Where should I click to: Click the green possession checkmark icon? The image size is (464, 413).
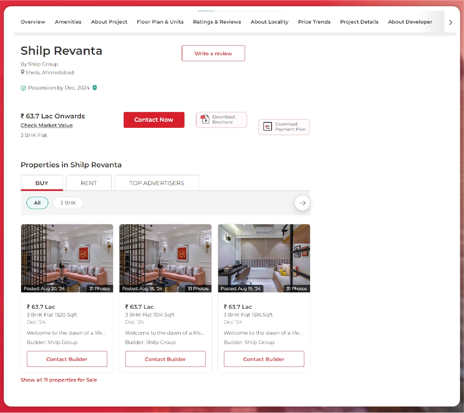(23, 88)
